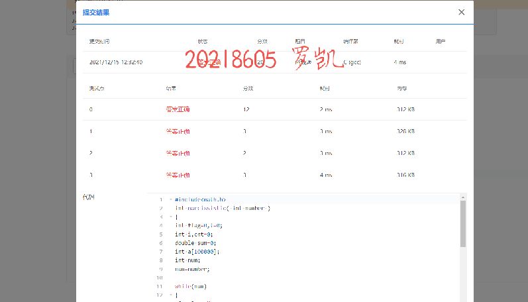The width and height of the screenshot is (528, 302).
Task: Click memory value in test point 1 row
Action: tap(405, 131)
